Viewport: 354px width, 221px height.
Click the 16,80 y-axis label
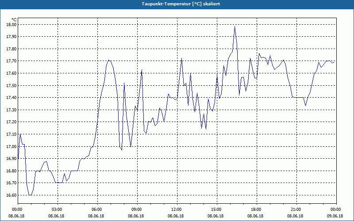pyautogui.click(x=11, y=171)
